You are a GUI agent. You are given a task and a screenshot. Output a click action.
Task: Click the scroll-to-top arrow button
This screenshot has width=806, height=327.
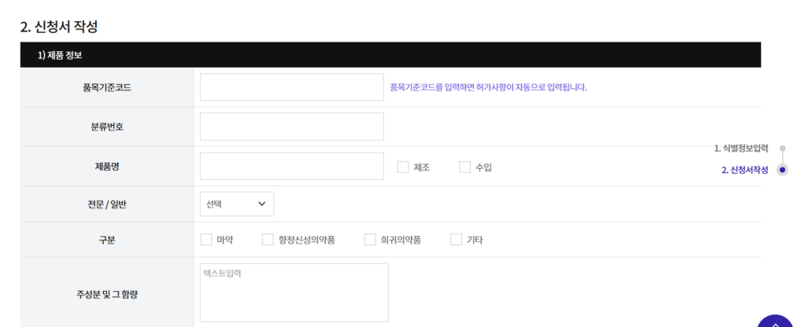coord(775,321)
